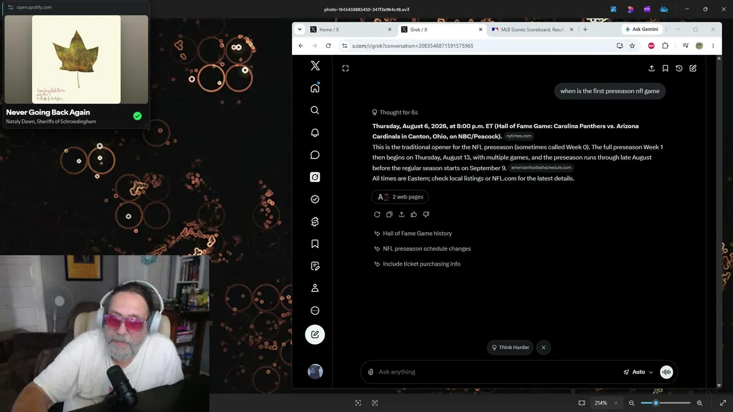Image resolution: width=733 pixels, height=412 pixels.
Task: Open the Auto model dropdown
Action: click(638, 372)
